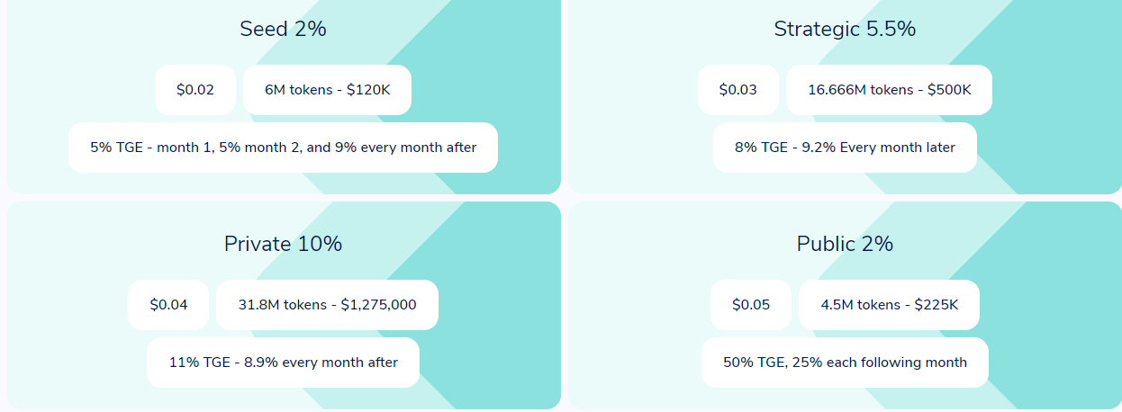Select the 11% TGE vesting pill
The height and width of the screenshot is (412, 1122).
tap(283, 363)
